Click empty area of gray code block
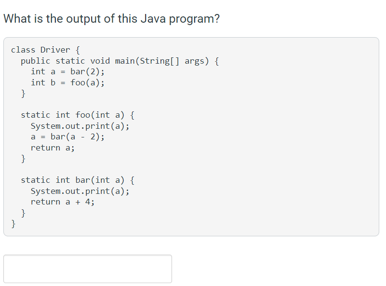This screenshot has width=386, height=286. coord(271,148)
